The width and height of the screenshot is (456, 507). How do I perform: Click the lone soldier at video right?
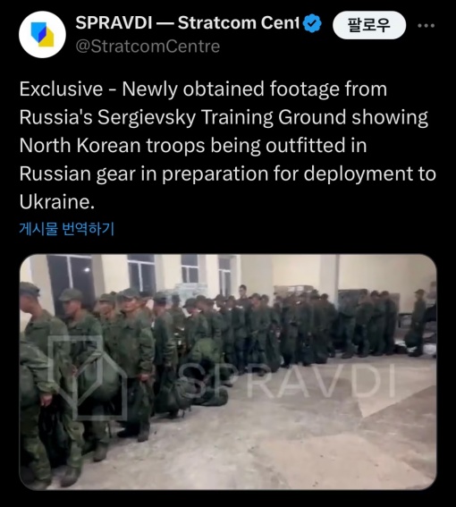tap(417, 323)
